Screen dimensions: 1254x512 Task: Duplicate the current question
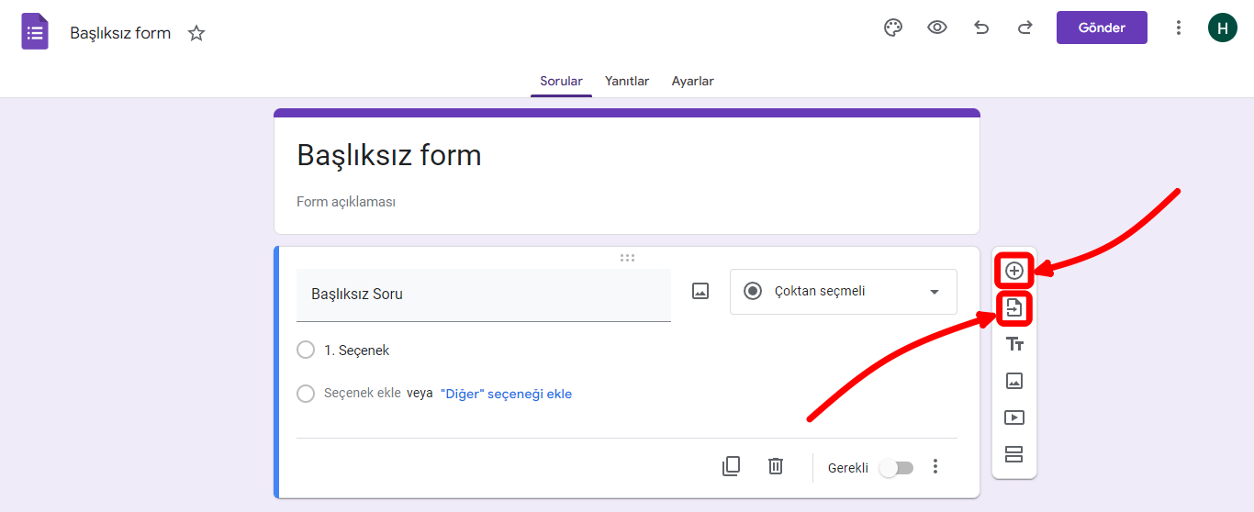point(731,466)
